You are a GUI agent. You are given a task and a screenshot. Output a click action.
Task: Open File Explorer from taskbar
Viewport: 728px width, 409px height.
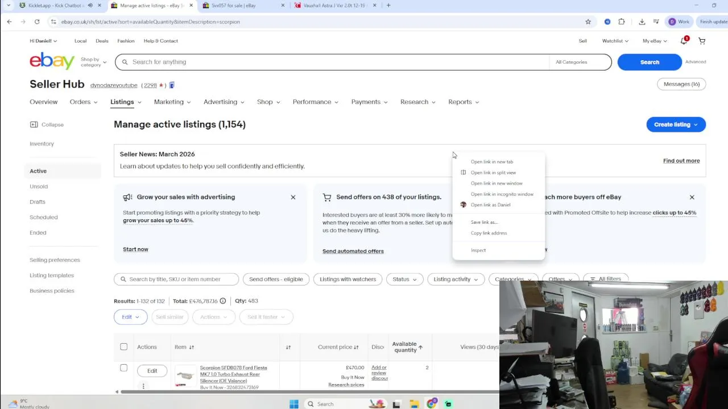point(414,404)
